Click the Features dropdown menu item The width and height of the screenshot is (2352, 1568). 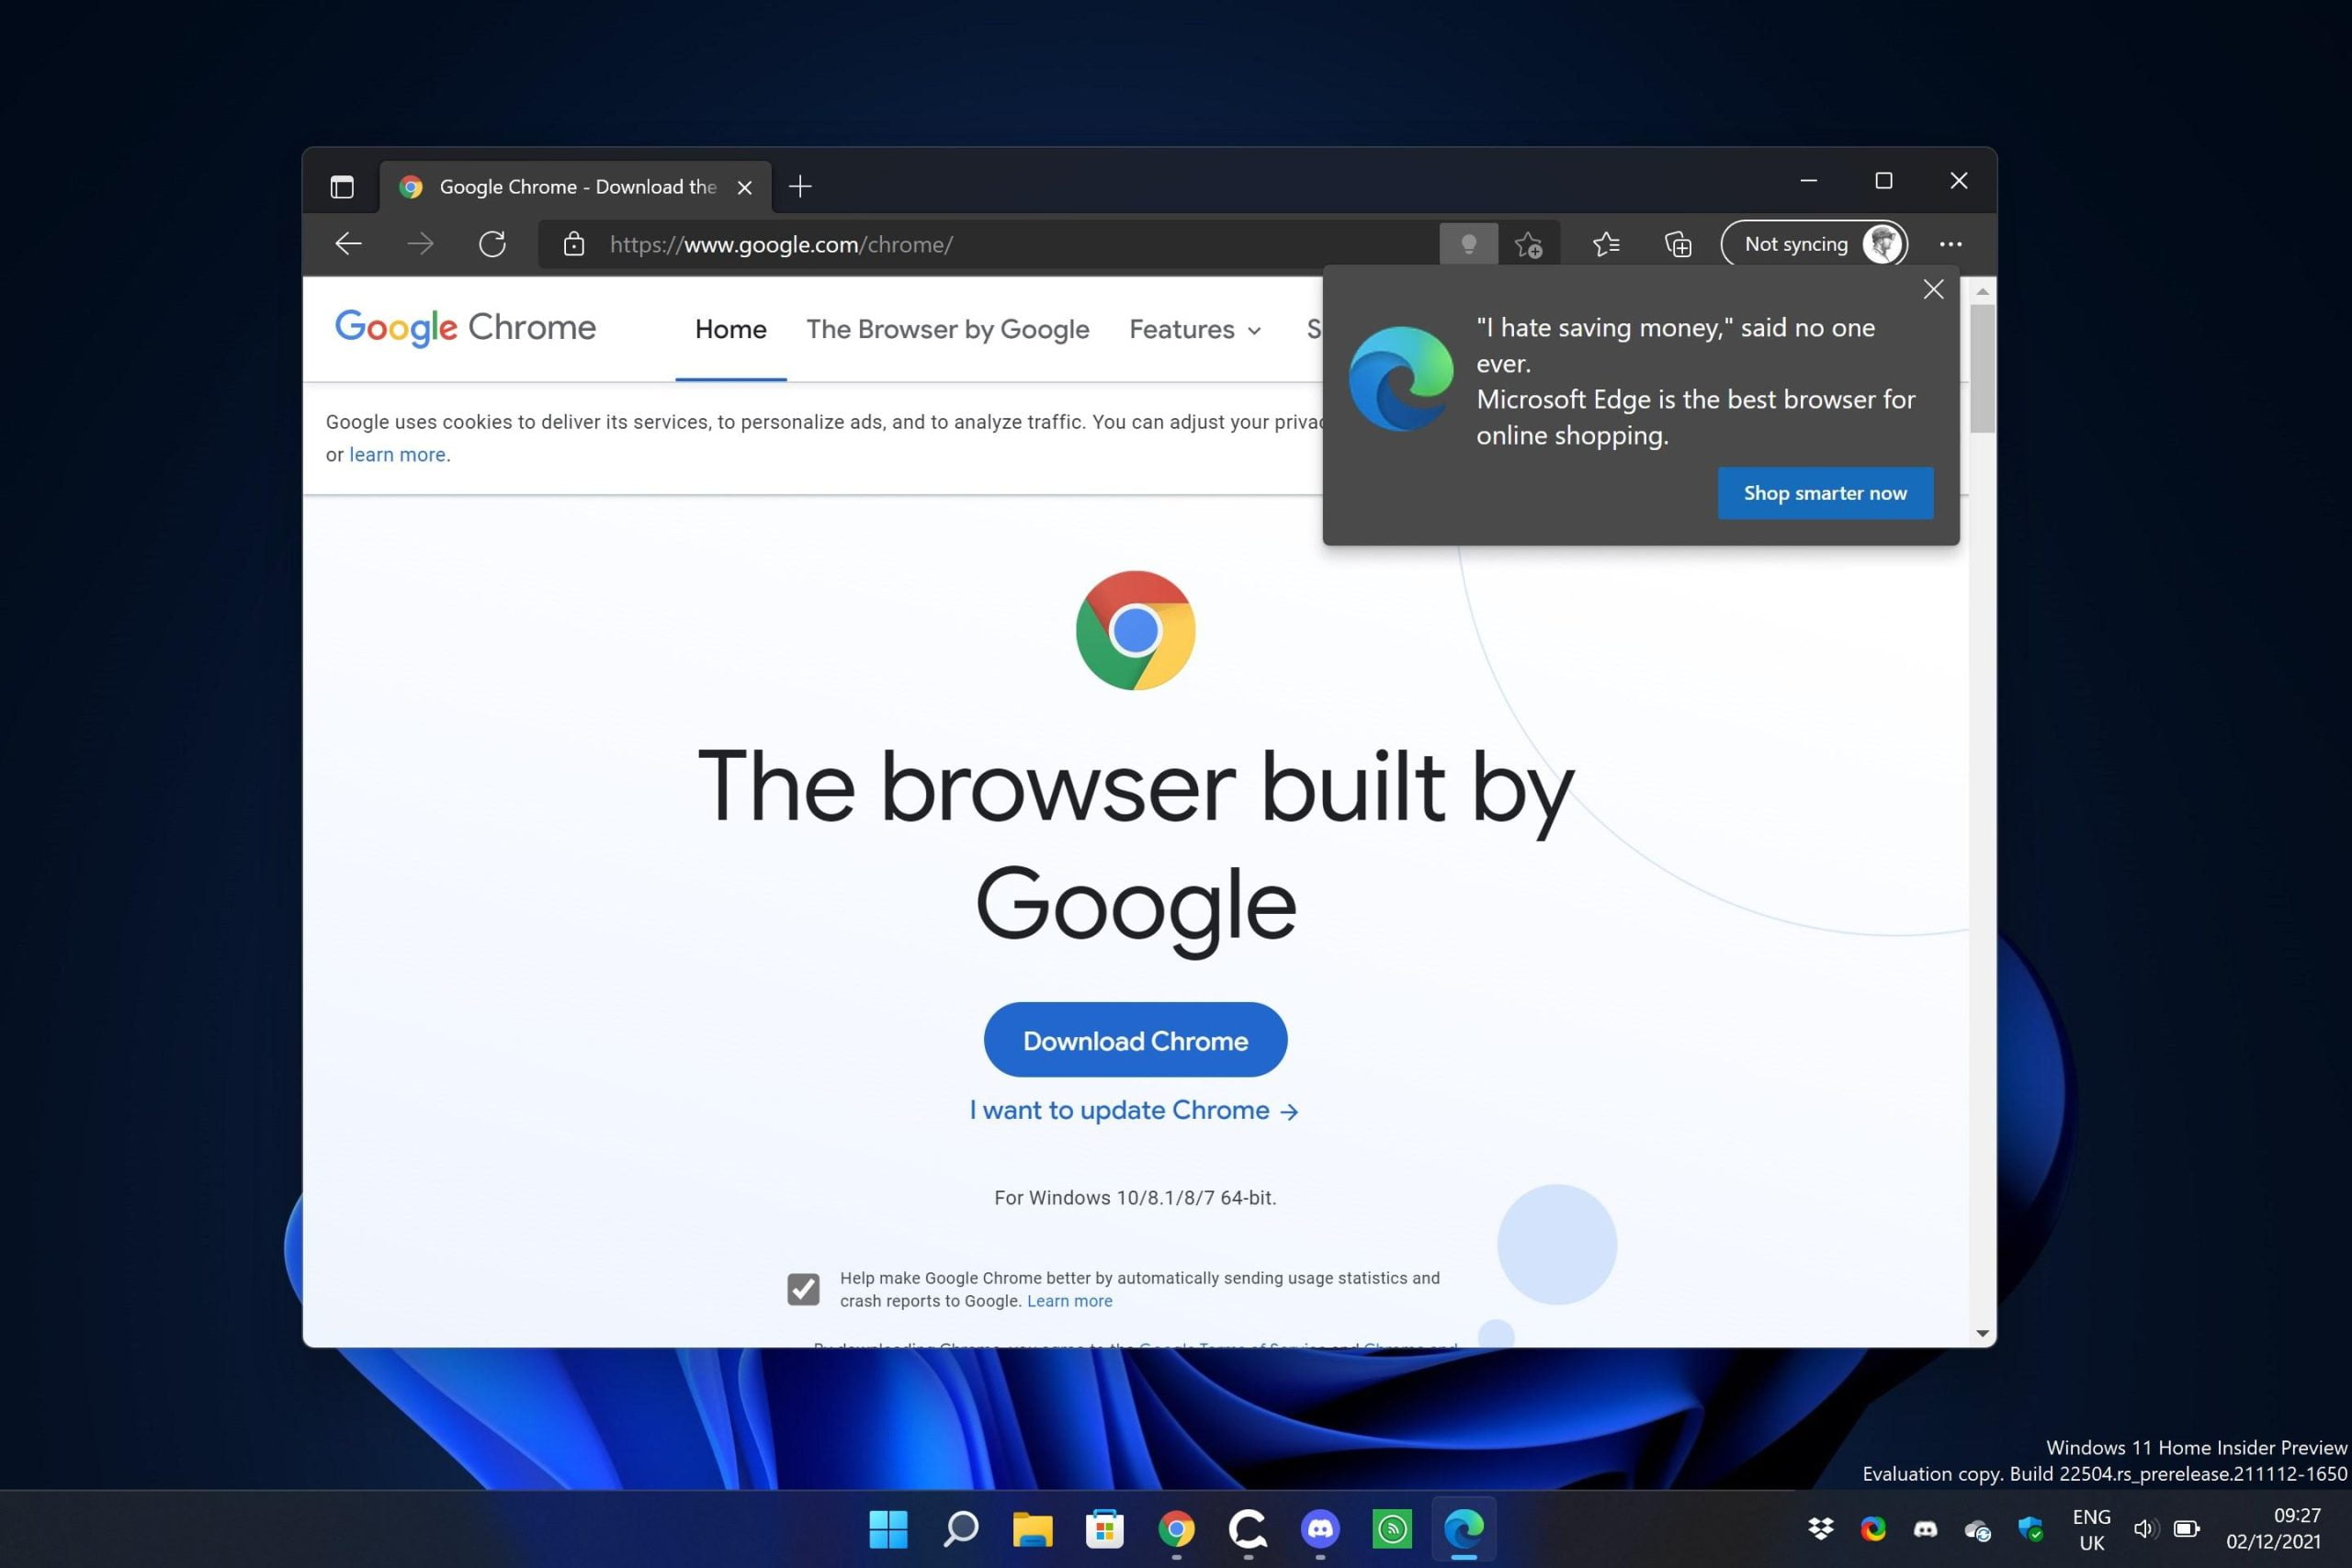pos(1195,329)
